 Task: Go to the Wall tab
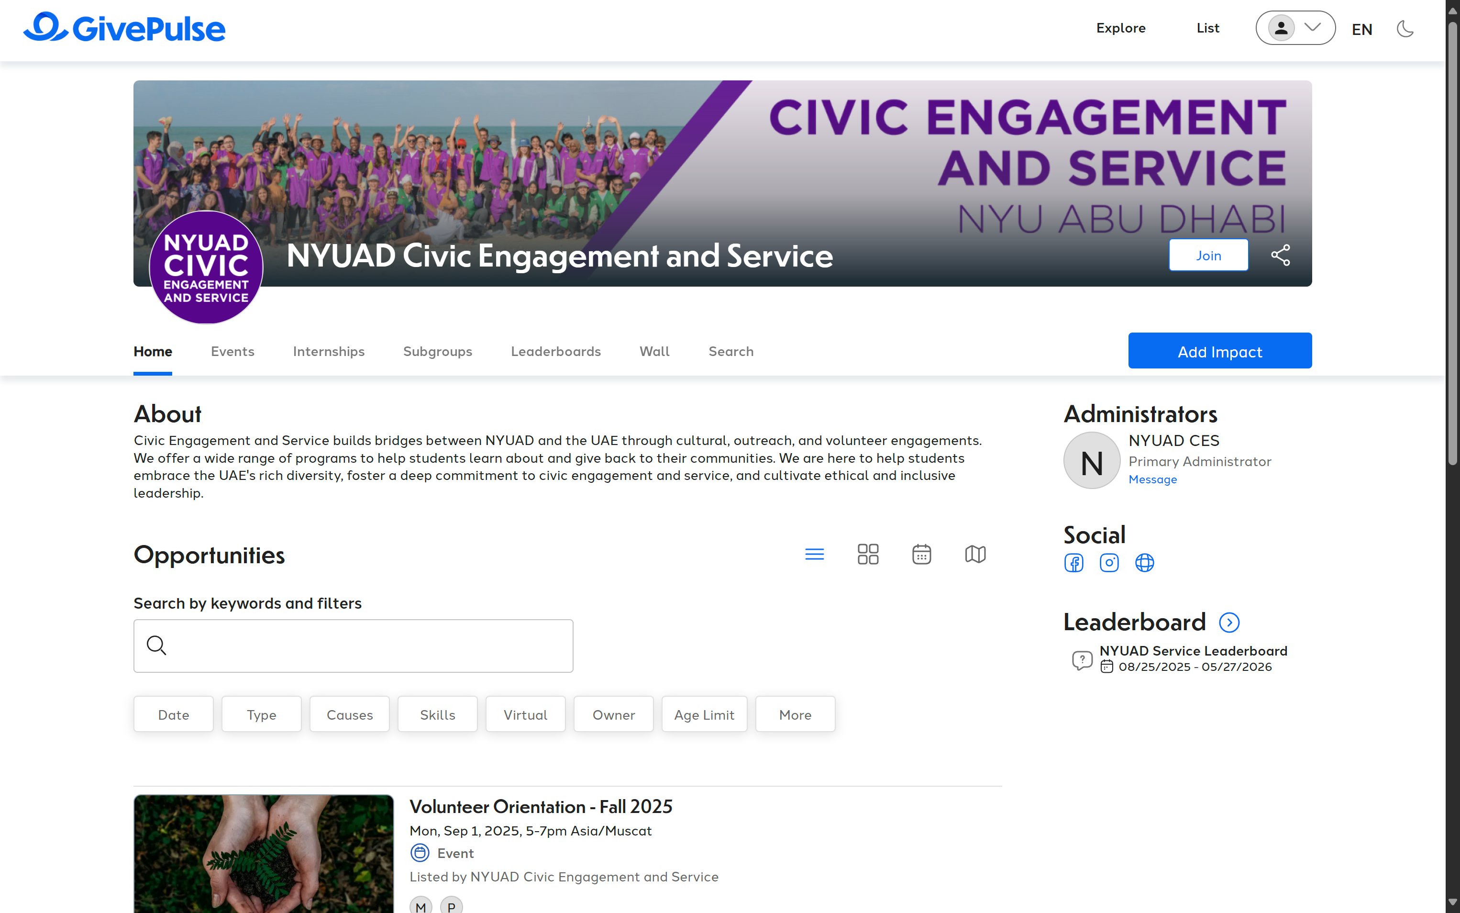tap(654, 351)
